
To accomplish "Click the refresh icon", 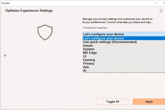I will tap(161, 11).
